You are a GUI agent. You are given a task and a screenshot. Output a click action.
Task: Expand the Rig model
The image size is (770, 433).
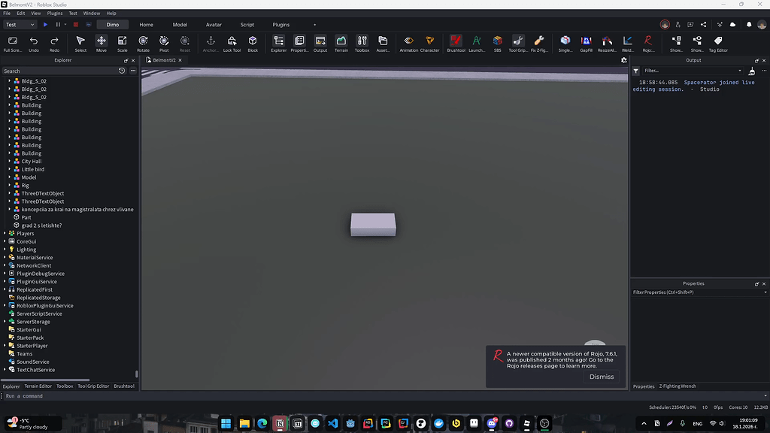coord(9,185)
